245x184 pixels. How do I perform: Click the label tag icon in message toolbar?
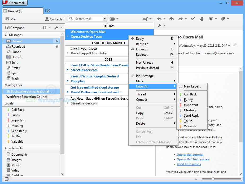click(223, 19)
